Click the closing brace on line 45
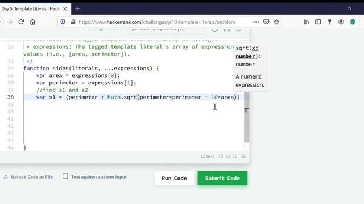Screen dimensions: 364x204 click(x=25, y=147)
